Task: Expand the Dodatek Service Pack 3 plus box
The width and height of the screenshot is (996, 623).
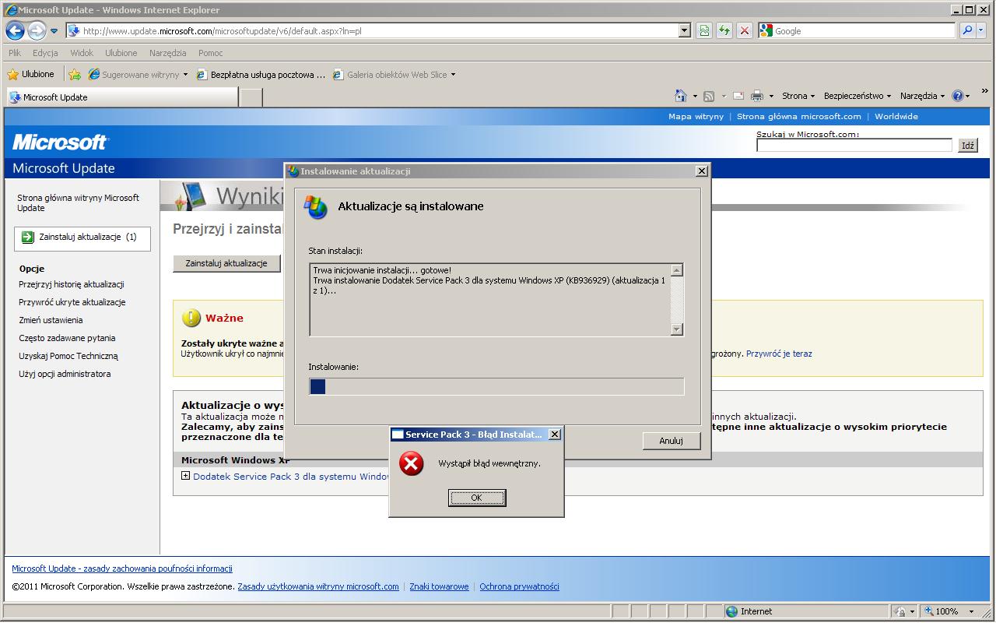Action: (185, 476)
